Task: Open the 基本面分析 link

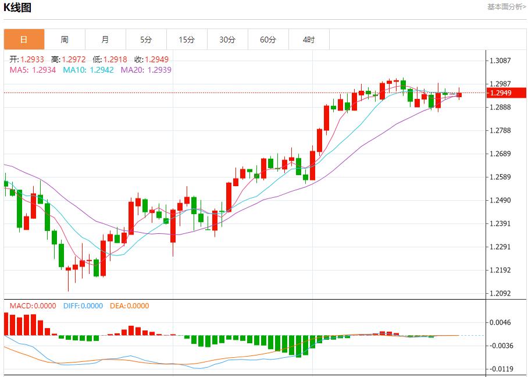Action: click(x=506, y=7)
